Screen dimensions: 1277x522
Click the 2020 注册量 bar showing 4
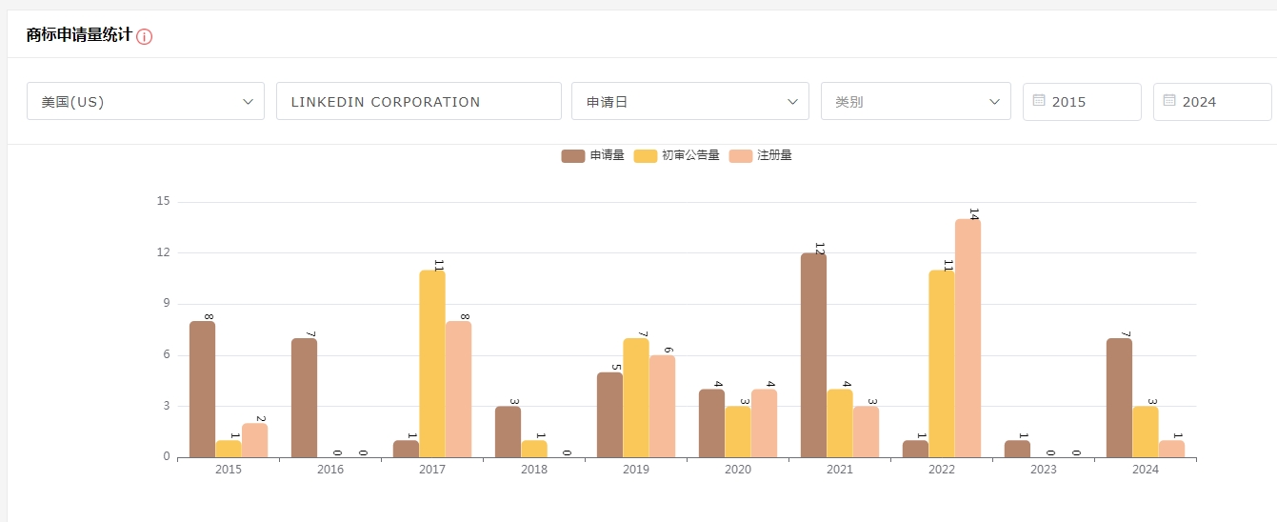click(x=764, y=423)
